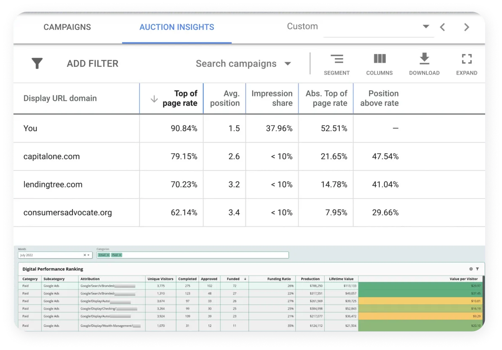Click the EXPAND fullscreen icon
The width and height of the screenshot is (502, 350).
pos(467,64)
